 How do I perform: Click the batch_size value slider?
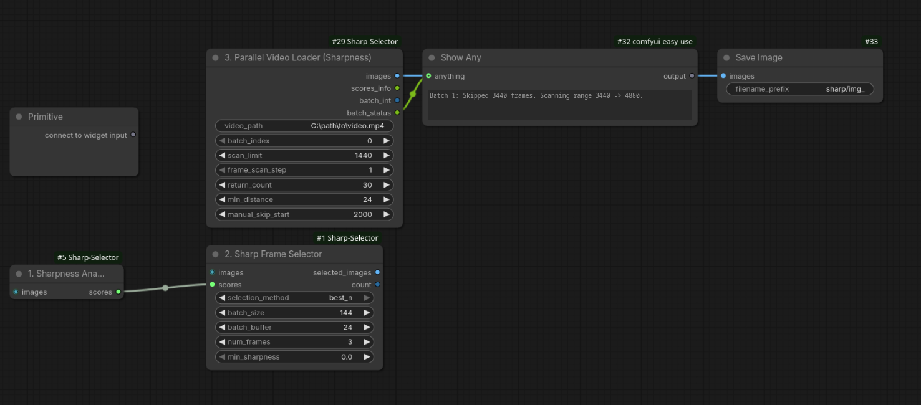pyautogui.click(x=294, y=313)
